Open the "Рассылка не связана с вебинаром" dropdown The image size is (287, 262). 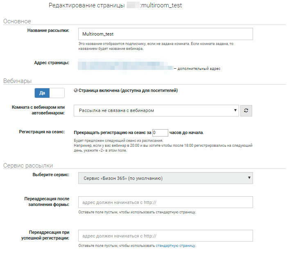(x=156, y=110)
